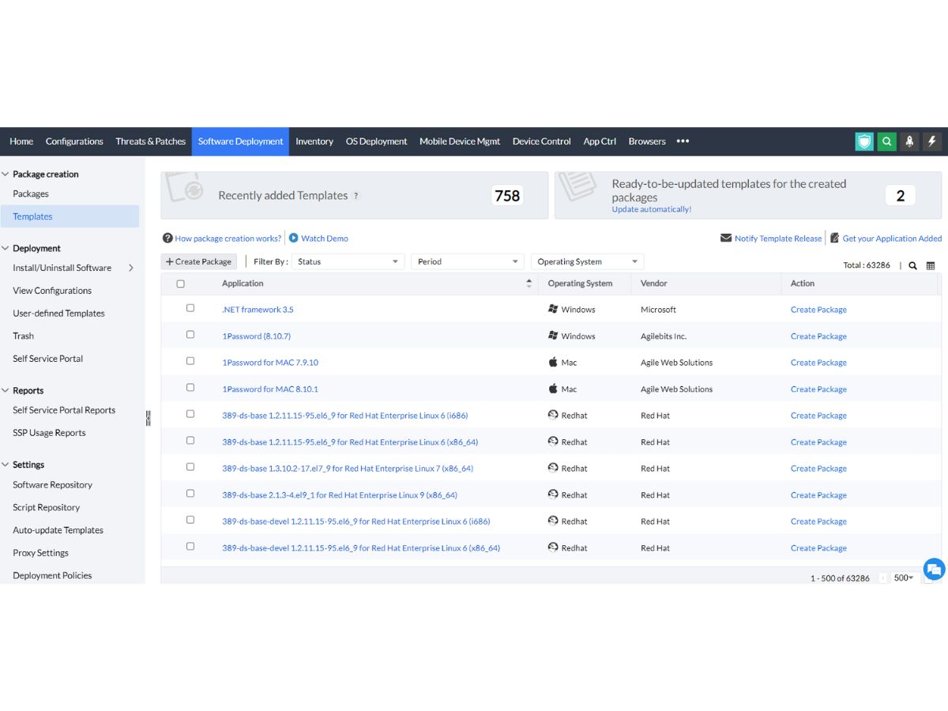Screen dimensions: 948x711
Task: Go to the Home tab
Action: pos(21,141)
